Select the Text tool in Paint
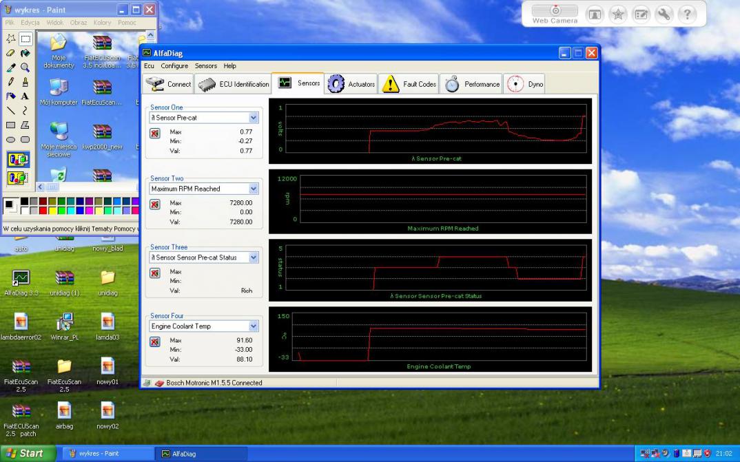The width and height of the screenshot is (740, 462). 25,96
